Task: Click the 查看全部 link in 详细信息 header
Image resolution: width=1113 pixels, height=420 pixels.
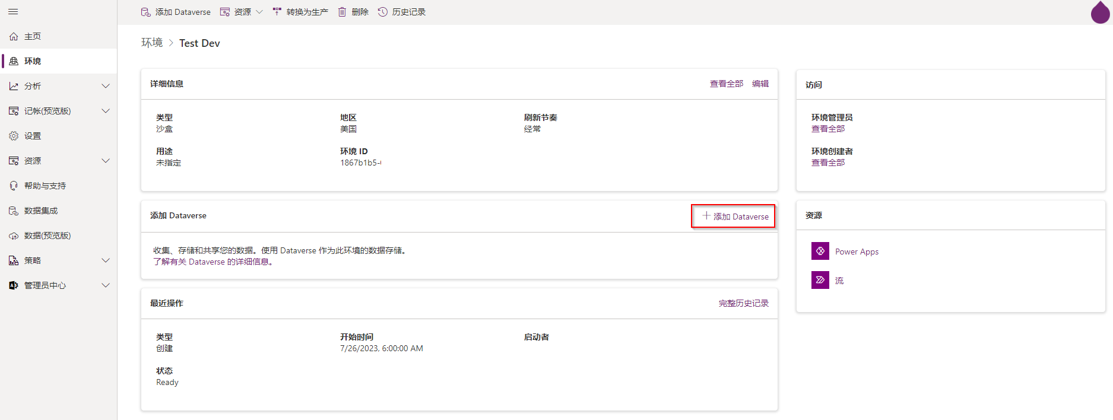Action: (x=727, y=84)
